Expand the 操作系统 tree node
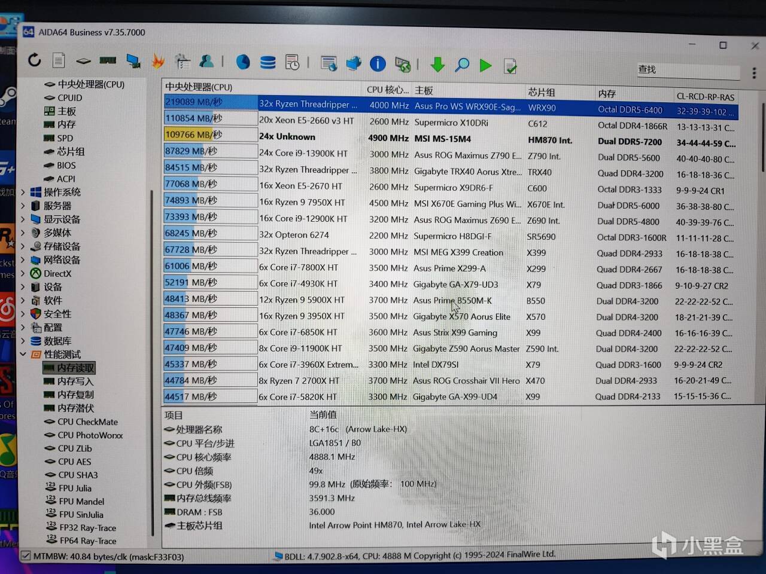The width and height of the screenshot is (766, 574). [23, 192]
